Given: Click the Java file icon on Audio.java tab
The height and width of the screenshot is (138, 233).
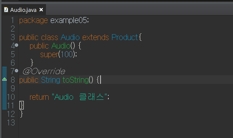Looking at the screenshot, I should coord(6,10).
